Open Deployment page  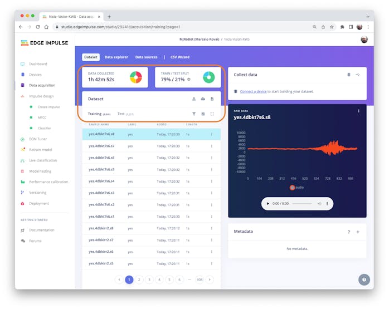[39, 203]
